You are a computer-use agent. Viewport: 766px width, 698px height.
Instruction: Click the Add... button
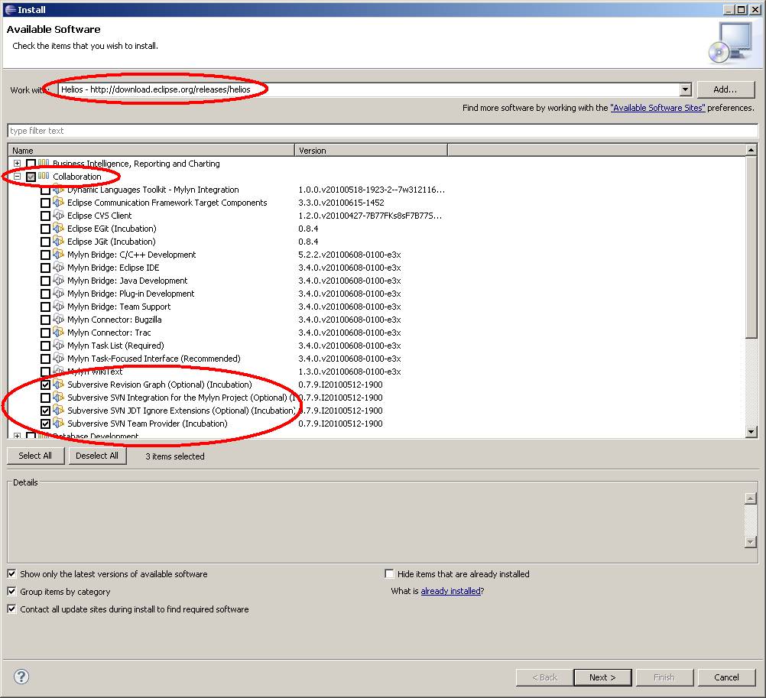click(x=725, y=89)
